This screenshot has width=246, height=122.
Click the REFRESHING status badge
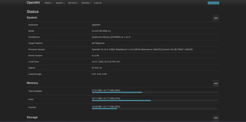point(213,3)
